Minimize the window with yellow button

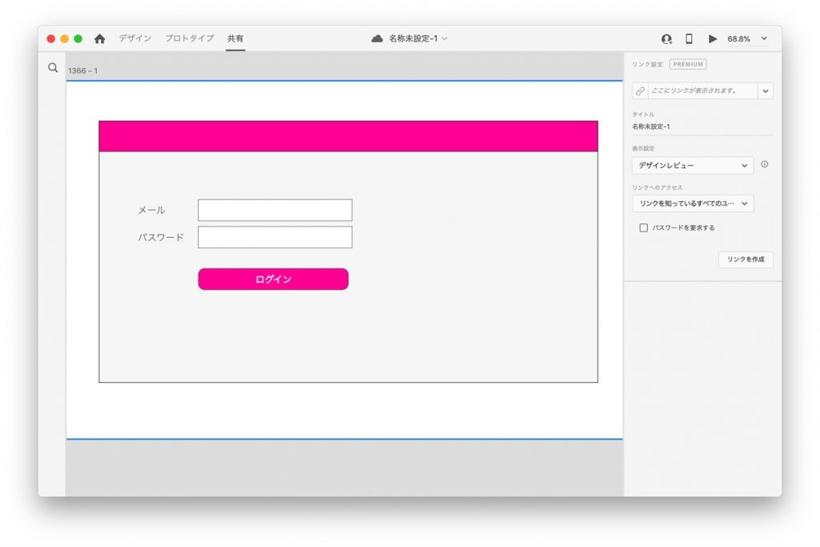[x=64, y=38]
